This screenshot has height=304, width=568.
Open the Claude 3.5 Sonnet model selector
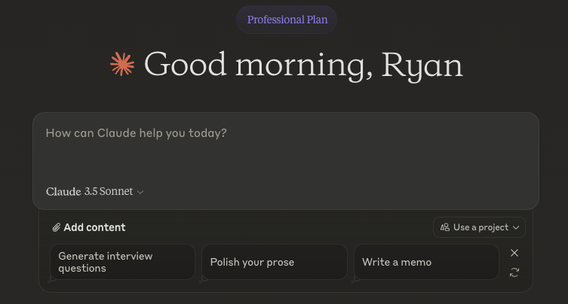pyautogui.click(x=94, y=192)
